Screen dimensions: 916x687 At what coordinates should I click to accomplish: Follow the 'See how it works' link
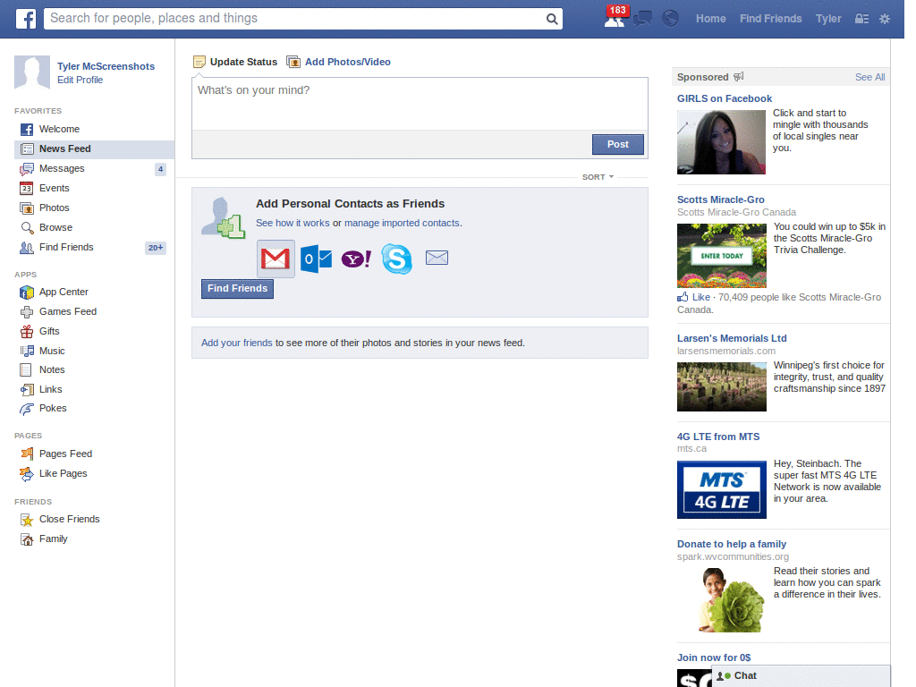293,223
